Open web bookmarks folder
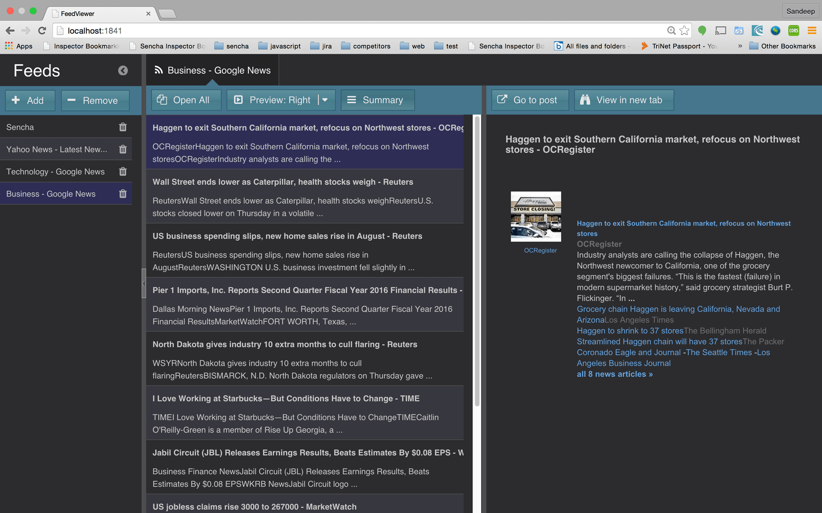The image size is (822, 513). [x=412, y=46]
